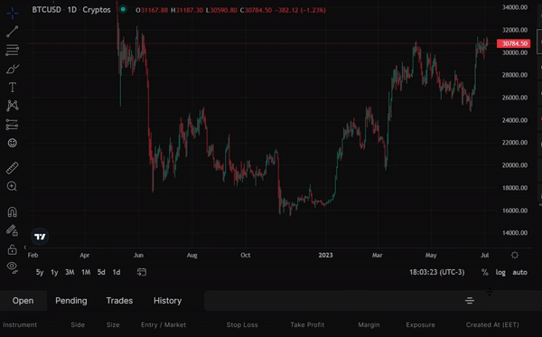Click the TradingView logo badge
542x337 pixels.
point(40,237)
